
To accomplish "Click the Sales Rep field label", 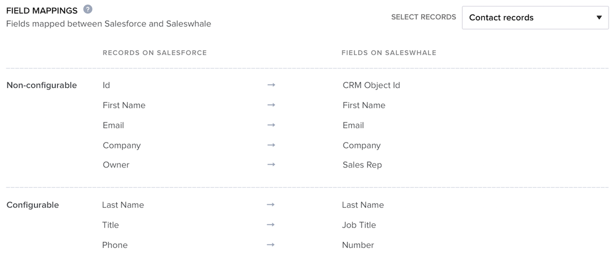I will coord(362,165).
